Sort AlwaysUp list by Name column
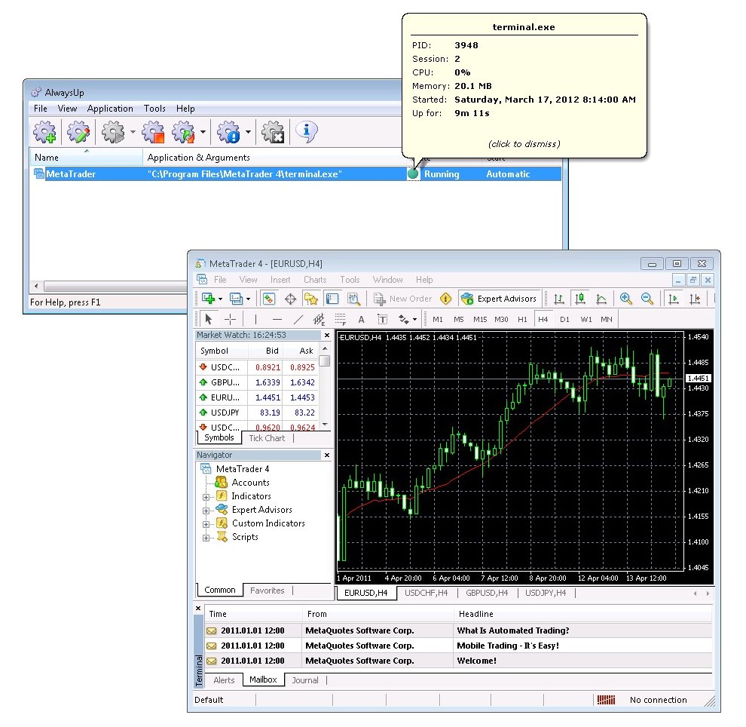 tap(86, 158)
